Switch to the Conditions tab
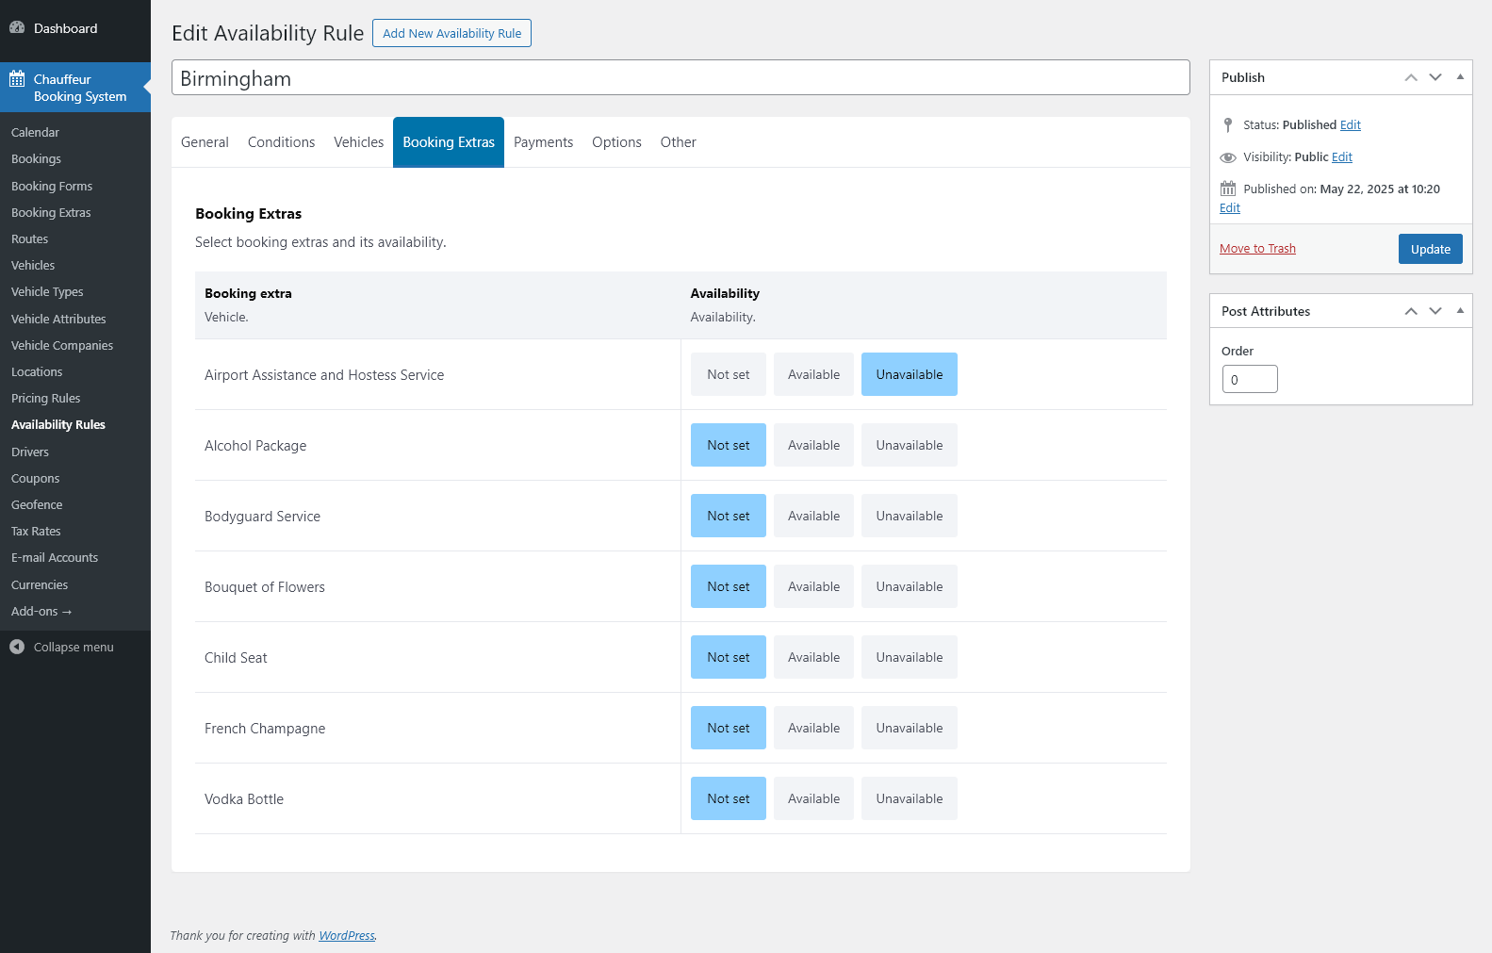This screenshot has height=953, width=1492. pyautogui.click(x=281, y=142)
